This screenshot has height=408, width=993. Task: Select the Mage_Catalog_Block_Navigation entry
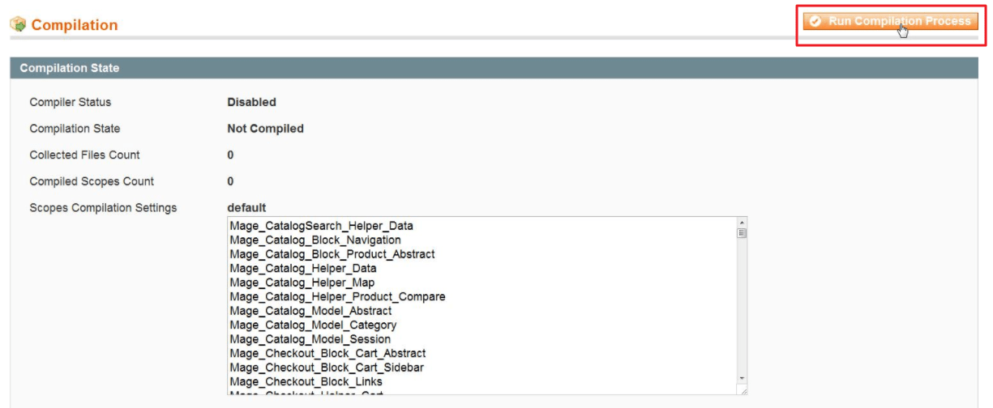point(315,240)
